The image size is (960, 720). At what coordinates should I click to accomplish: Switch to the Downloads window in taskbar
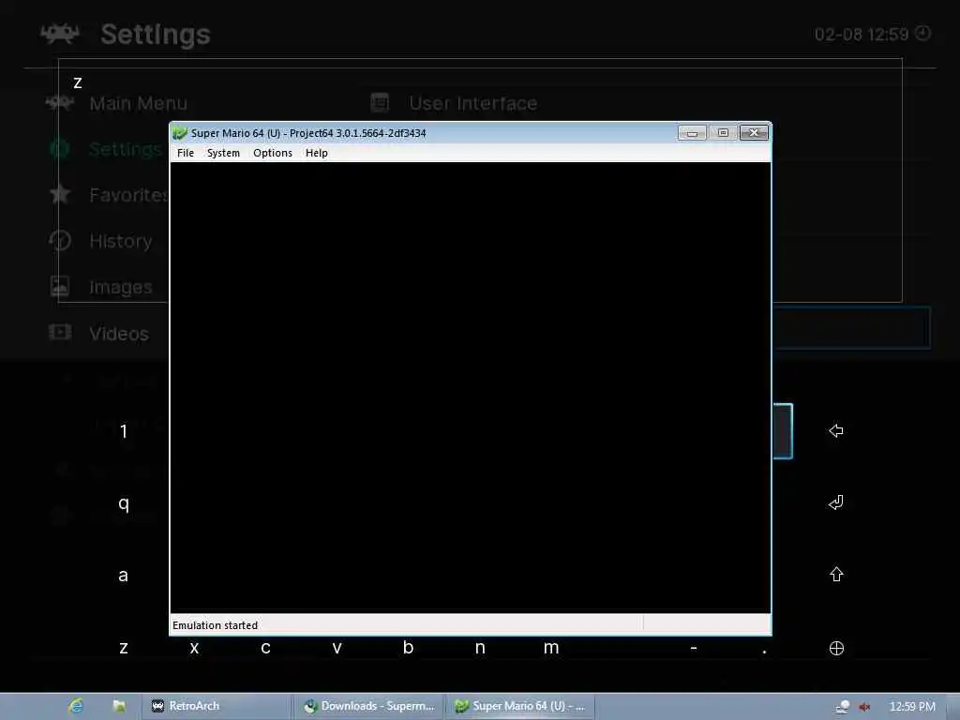[369, 706]
